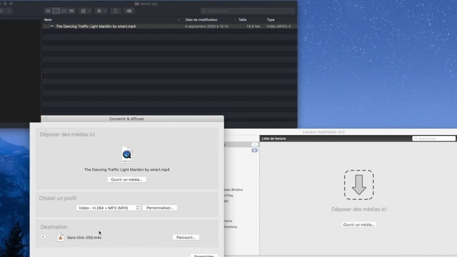Click the 19,8 Mo size cell

253,26
